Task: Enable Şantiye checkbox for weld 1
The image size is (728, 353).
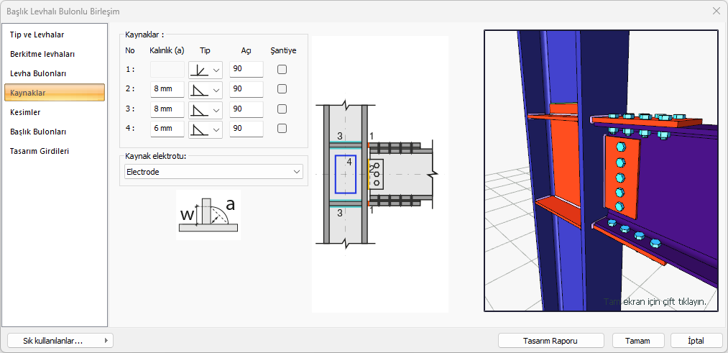Action: coord(282,70)
